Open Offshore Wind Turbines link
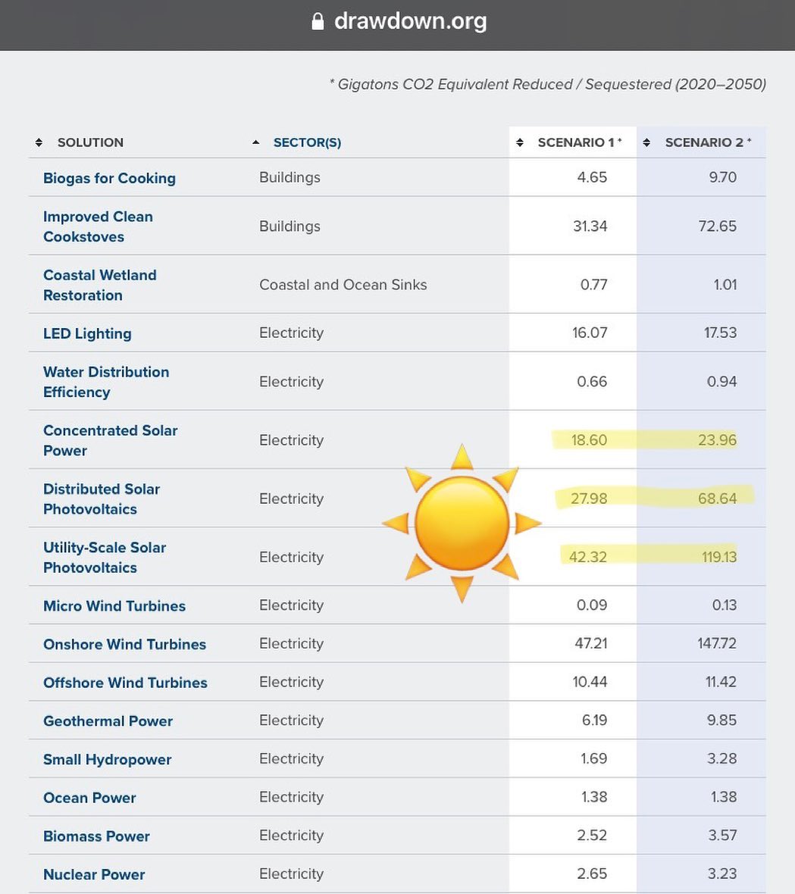This screenshot has width=795, height=894. pyautogui.click(x=126, y=683)
